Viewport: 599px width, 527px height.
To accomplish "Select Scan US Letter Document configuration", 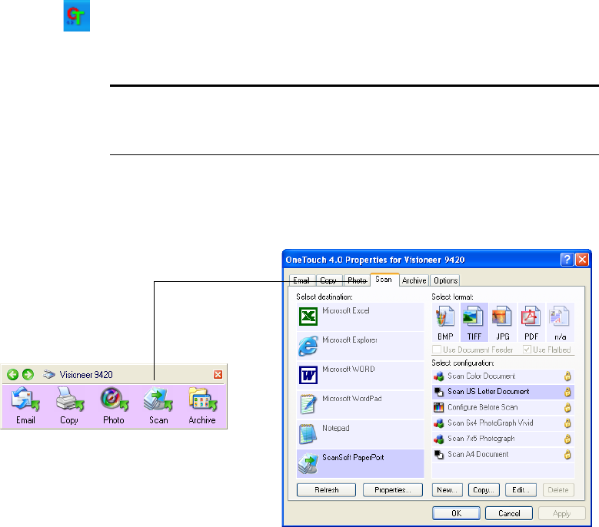I will tap(503, 392).
